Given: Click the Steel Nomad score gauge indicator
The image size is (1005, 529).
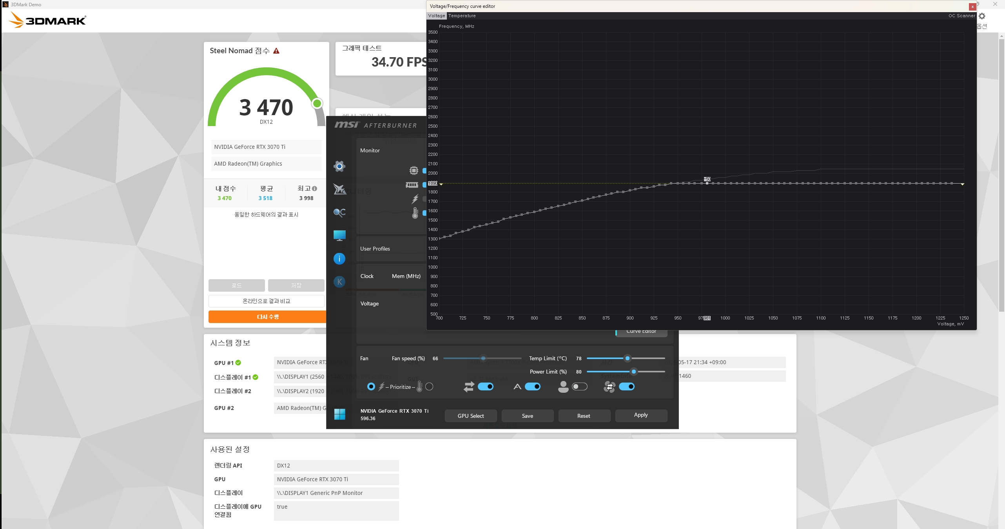Looking at the screenshot, I should coord(317,103).
